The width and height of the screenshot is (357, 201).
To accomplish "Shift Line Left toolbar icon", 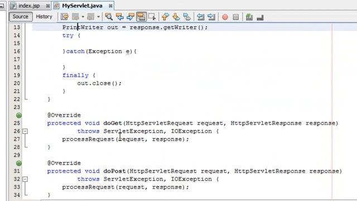I will [200, 17].
